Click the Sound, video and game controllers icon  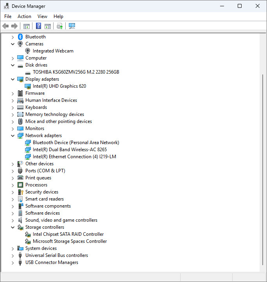(20, 220)
